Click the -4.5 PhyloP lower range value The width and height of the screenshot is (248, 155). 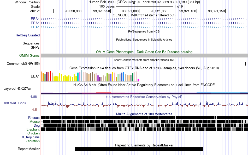pyautogui.click(x=34, y=110)
